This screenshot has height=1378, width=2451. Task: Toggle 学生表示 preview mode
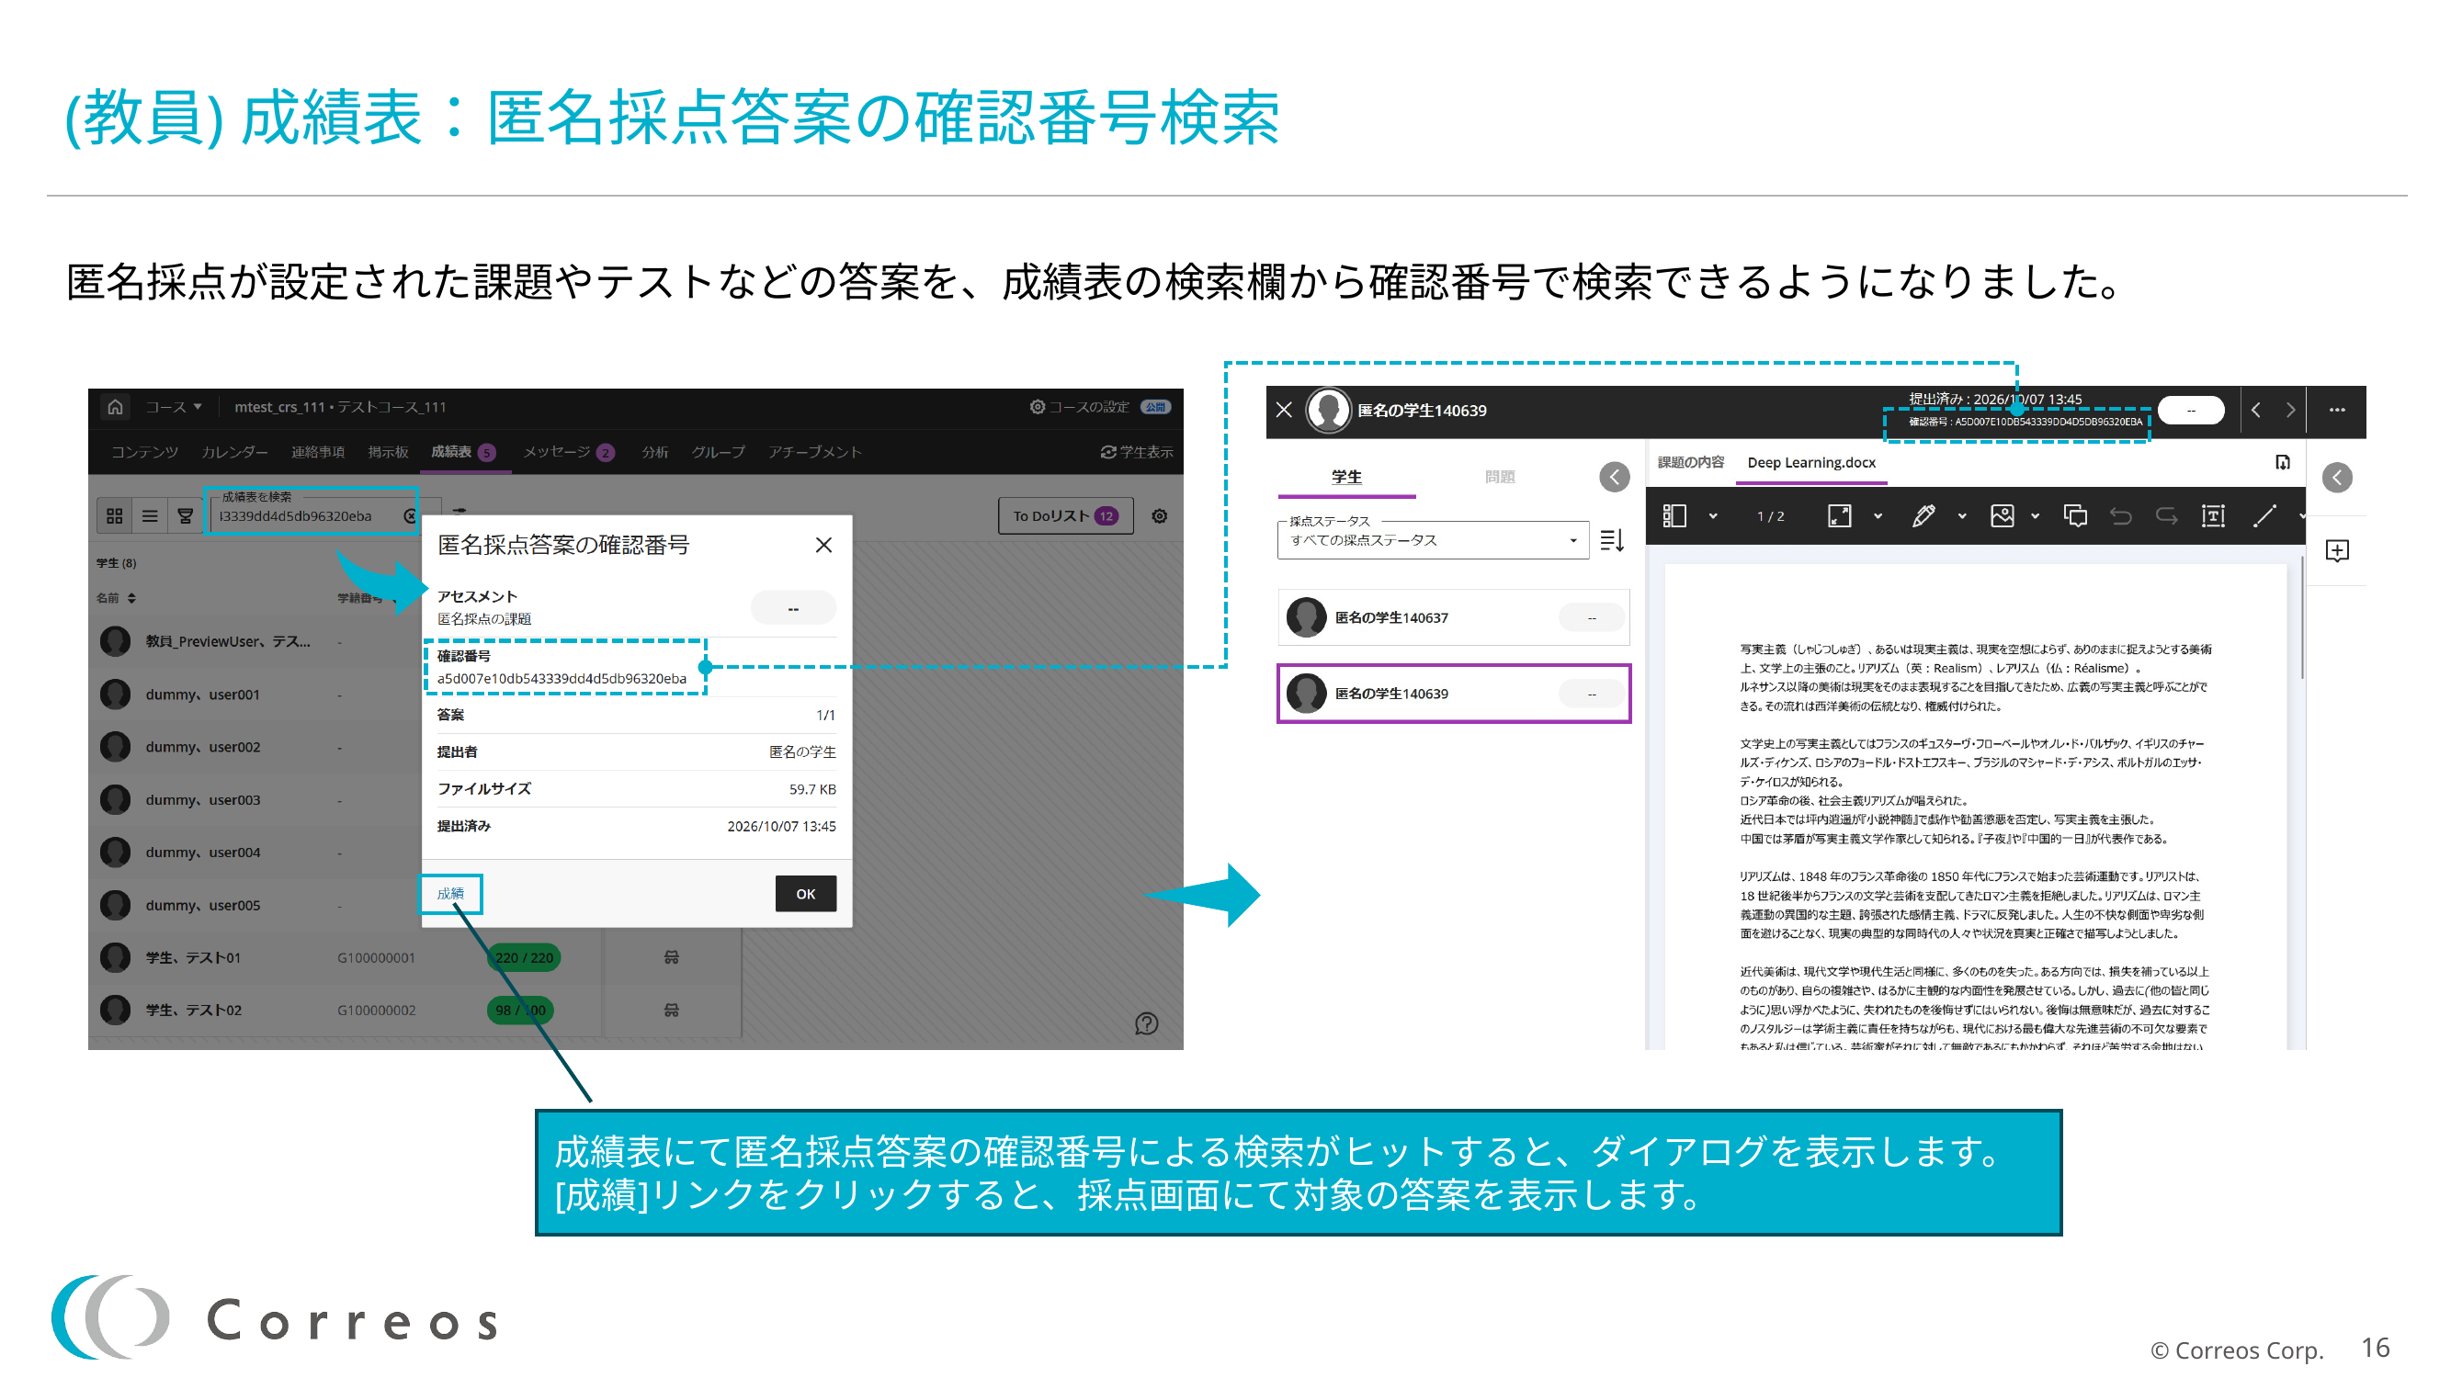[1137, 452]
